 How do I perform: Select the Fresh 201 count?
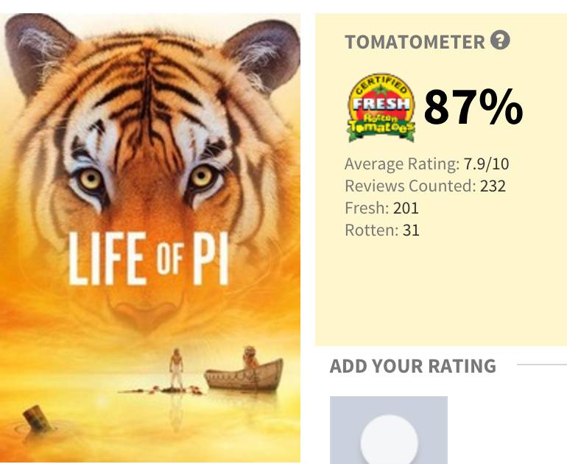(381, 208)
